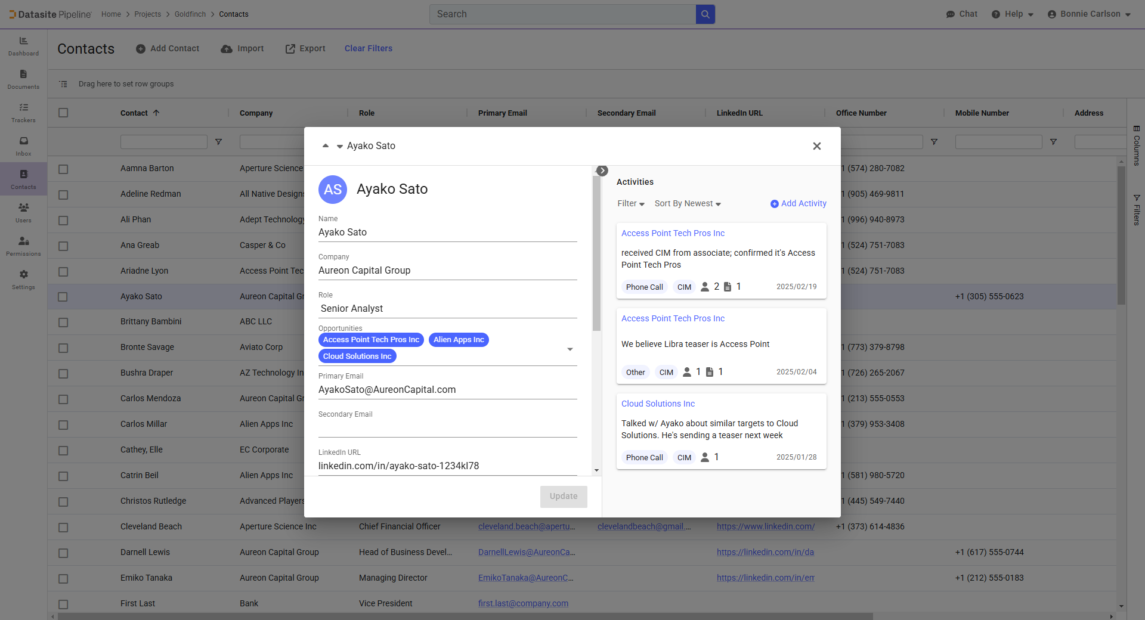Open Permissions in the sidebar
The image size is (1145, 620).
coord(23,246)
